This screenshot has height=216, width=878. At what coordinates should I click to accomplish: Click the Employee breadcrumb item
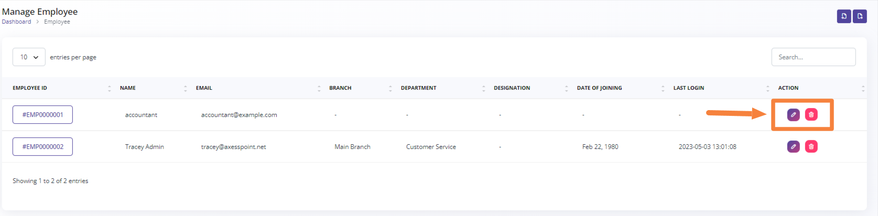57,22
